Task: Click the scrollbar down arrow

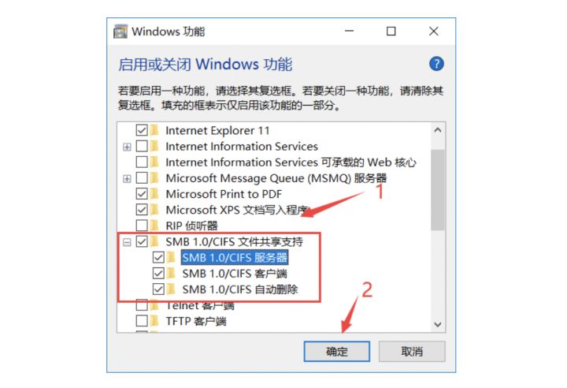Action: [x=438, y=324]
